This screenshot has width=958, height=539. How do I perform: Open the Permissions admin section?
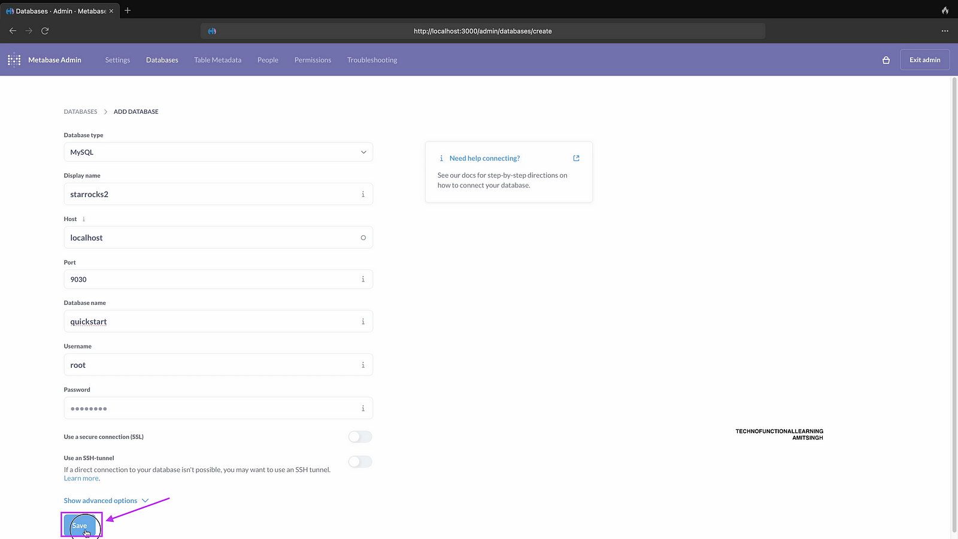(x=313, y=60)
